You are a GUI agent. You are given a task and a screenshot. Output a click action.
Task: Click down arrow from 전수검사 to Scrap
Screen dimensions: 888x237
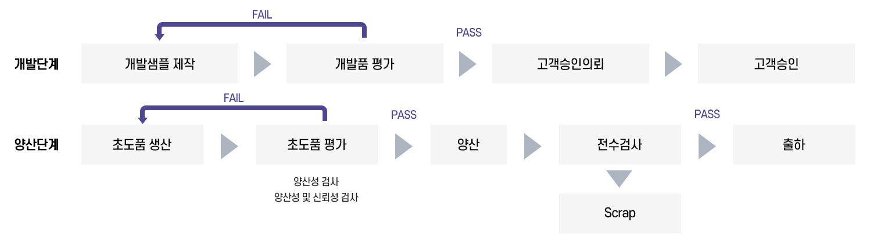[618, 178]
